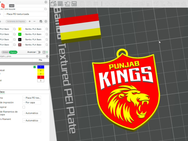Screen dimensions: 188x141
Task: Open the Placa PEI tex.. plate settings dropdown
Action: coord(32,98)
